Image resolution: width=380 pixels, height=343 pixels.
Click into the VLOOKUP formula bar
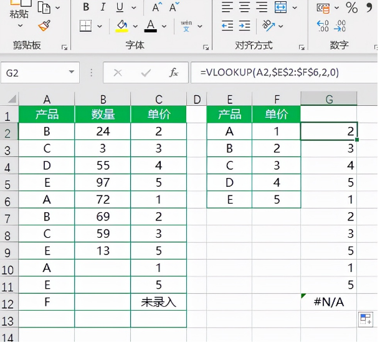click(284, 73)
